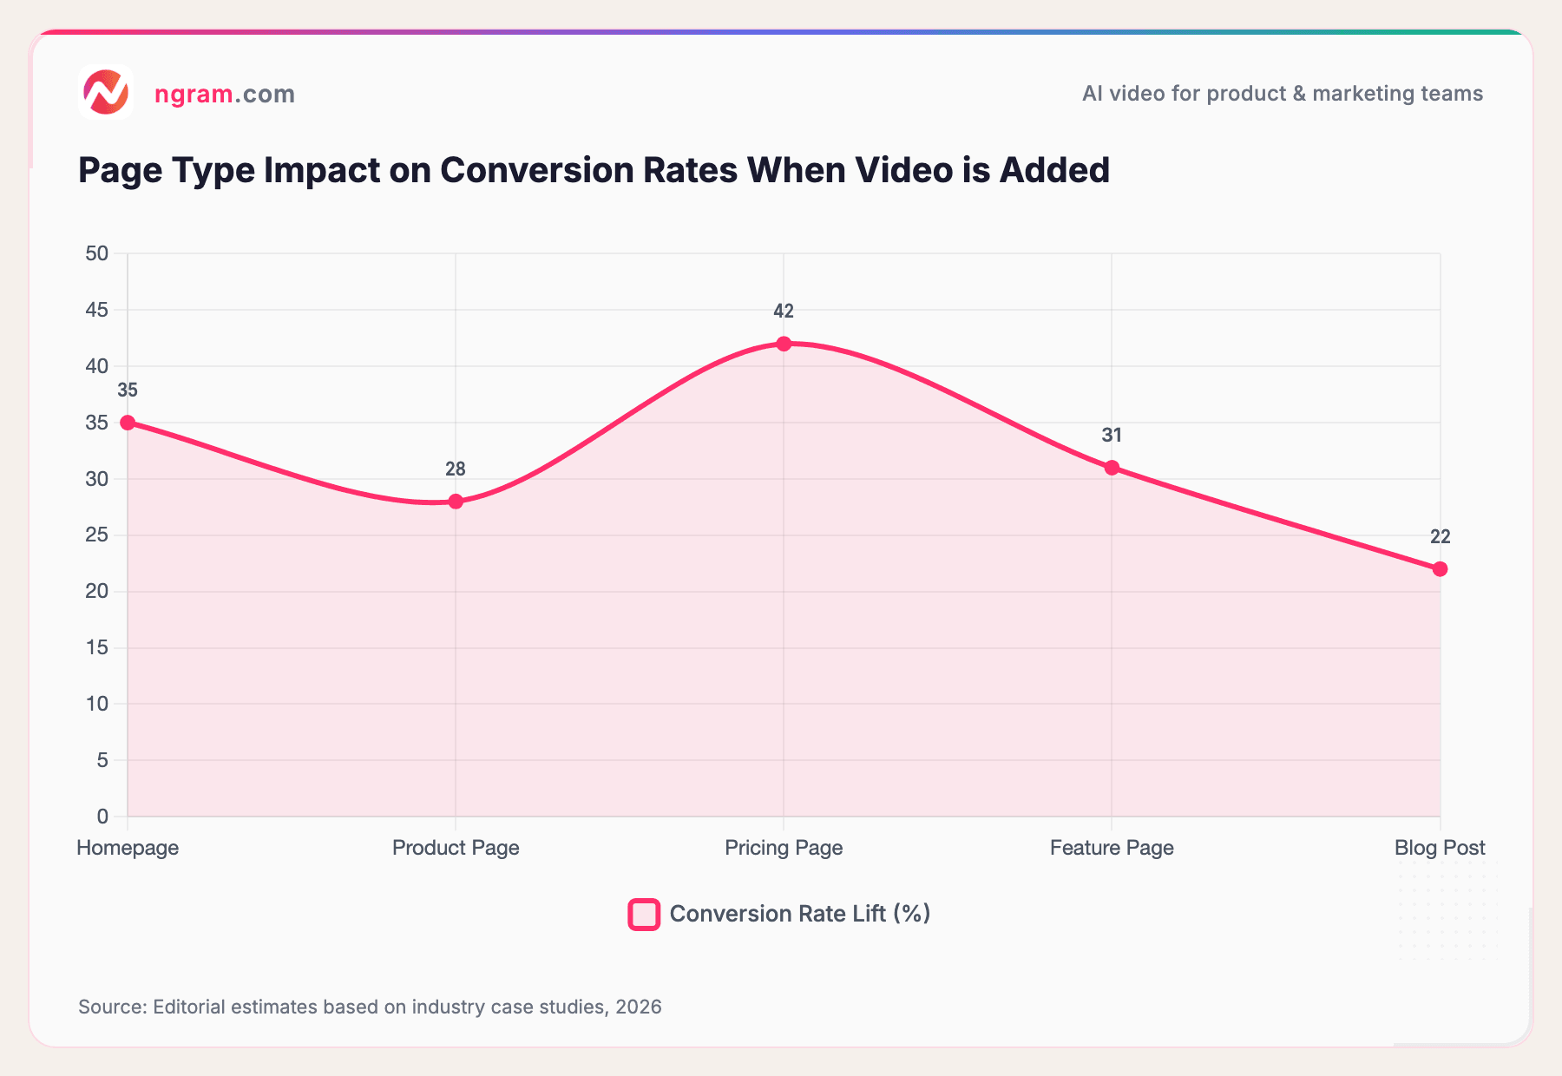Click the shaded area under the line
The width and height of the screenshot is (1562, 1076).
[781, 694]
